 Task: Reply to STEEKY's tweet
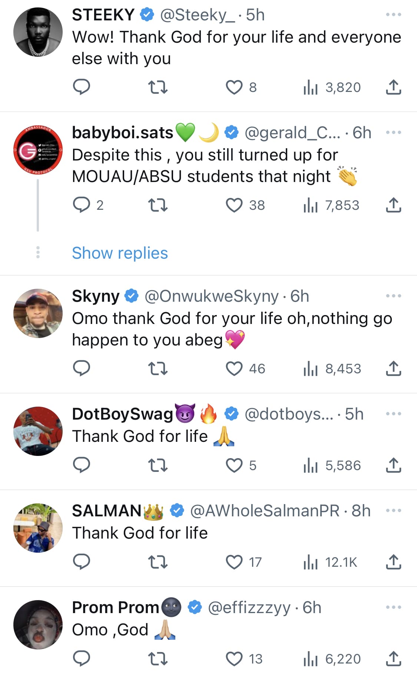tap(82, 87)
